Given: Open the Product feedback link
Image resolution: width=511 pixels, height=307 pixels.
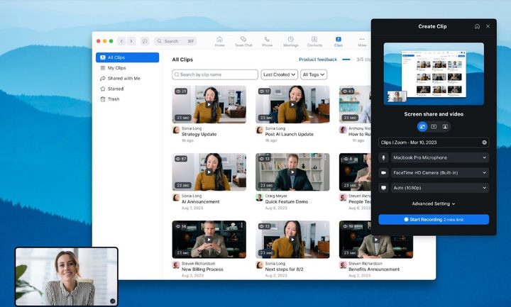Looking at the screenshot, I should (318, 60).
